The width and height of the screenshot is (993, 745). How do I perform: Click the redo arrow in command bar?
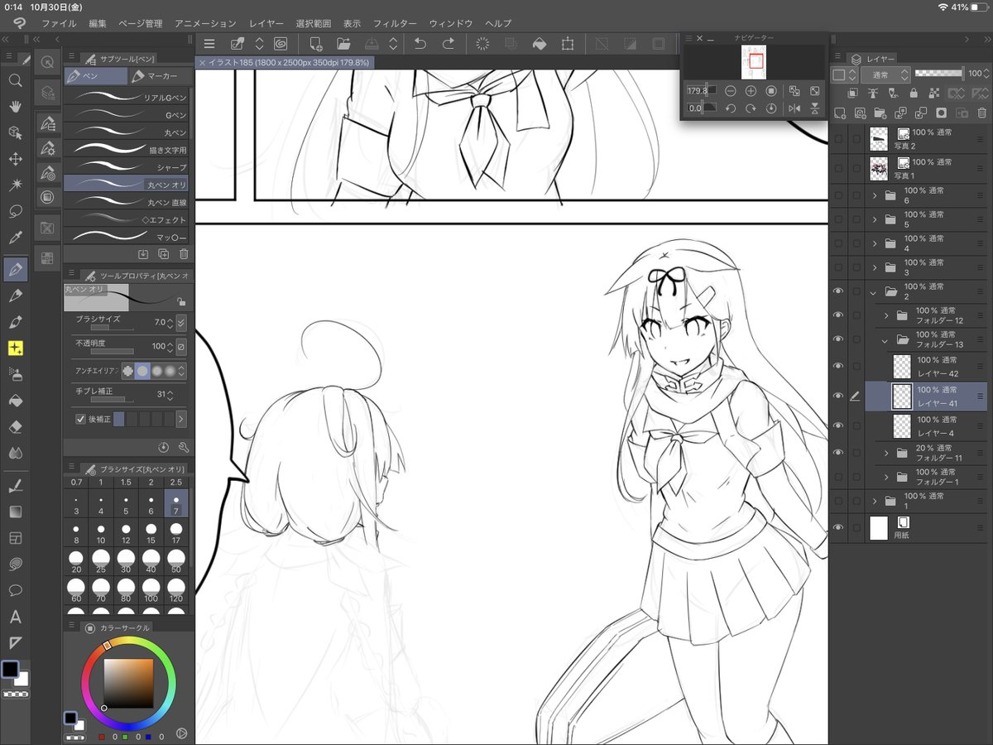pyautogui.click(x=448, y=44)
